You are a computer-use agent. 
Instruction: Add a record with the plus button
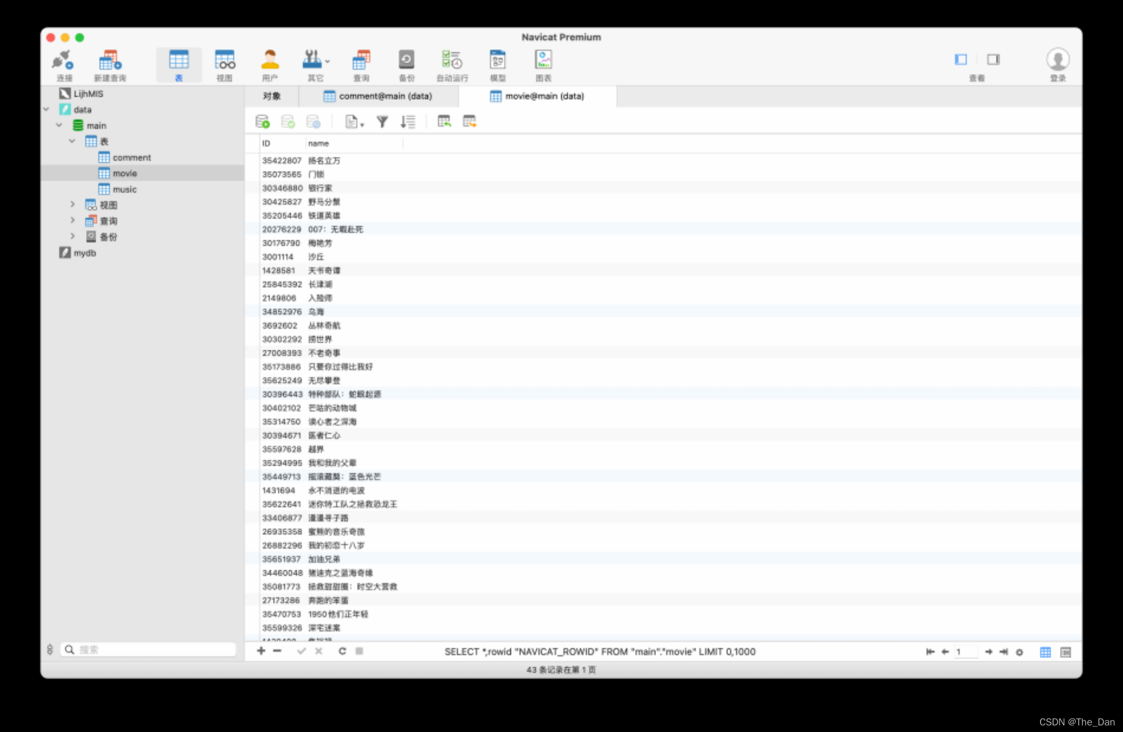coord(261,651)
